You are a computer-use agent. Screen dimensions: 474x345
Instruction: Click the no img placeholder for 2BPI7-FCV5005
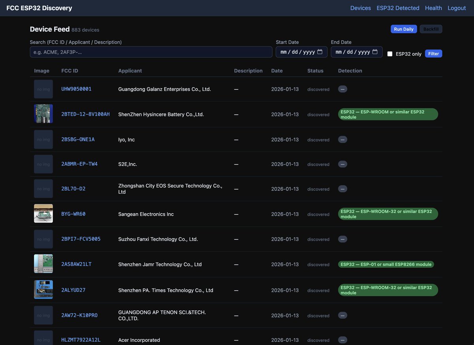tap(43, 239)
